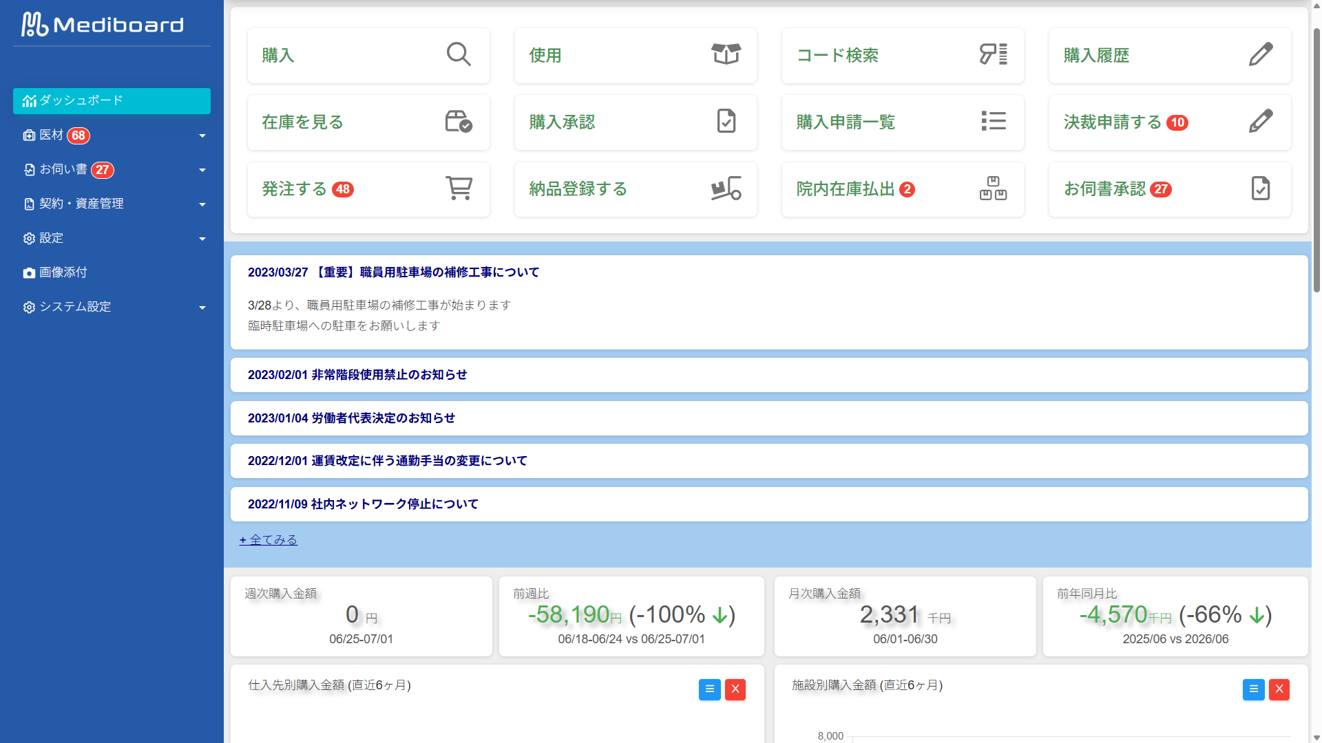The height and width of the screenshot is (743, 1322).
Task: Click the pencil icon on 購入履歴 card
Action: 1261,54
